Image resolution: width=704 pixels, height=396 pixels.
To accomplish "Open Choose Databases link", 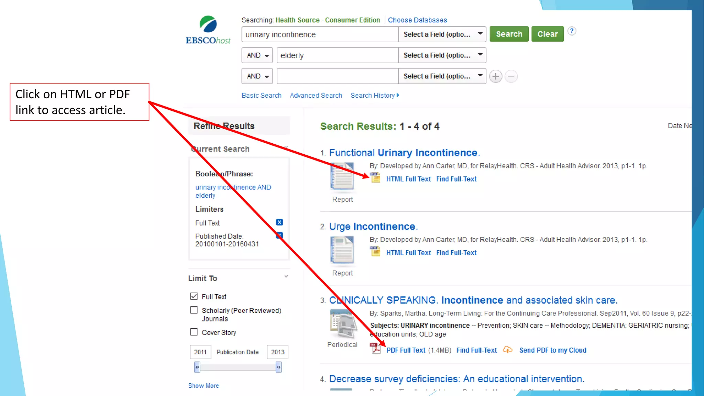I will point(417,20).
